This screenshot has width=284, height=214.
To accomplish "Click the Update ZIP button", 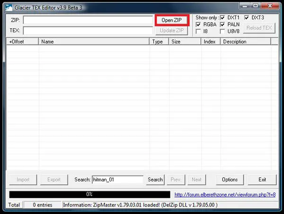I will (171, 30).
